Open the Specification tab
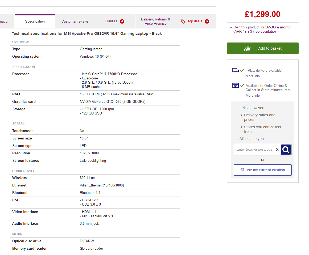The height and width of the screenshot is (255, 309). point(35,21)
